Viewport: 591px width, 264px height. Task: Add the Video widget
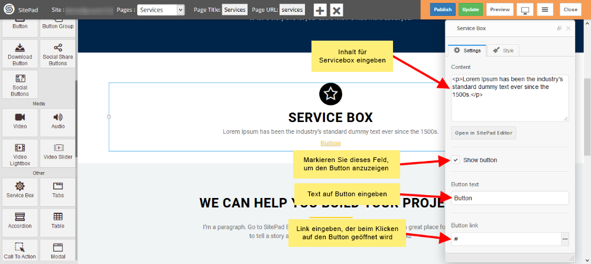point(20,123)
